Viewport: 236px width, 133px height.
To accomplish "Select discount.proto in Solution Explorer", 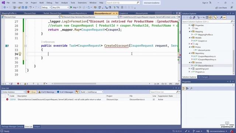I will coord(204,50).
